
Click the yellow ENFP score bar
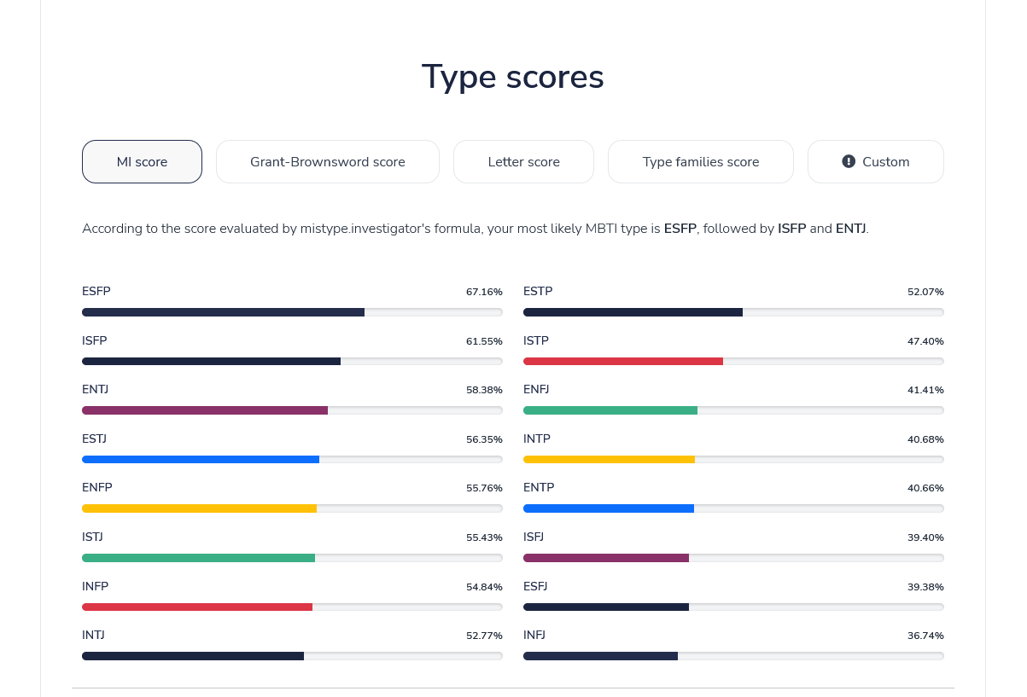coord(292,508)
